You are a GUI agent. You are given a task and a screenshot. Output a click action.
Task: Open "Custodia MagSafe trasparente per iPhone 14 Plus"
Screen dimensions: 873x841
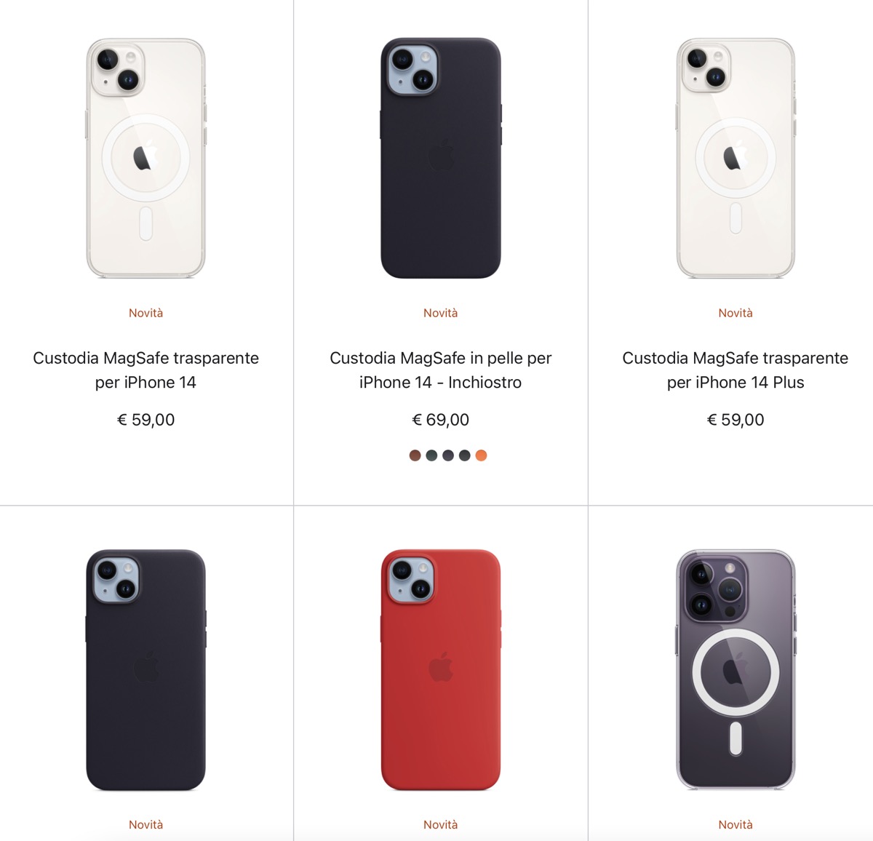point(736,370)
